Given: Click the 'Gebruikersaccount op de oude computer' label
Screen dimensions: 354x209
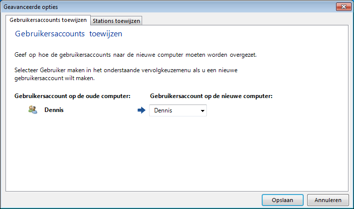Looking at the screenshot, I should (72, 96).
